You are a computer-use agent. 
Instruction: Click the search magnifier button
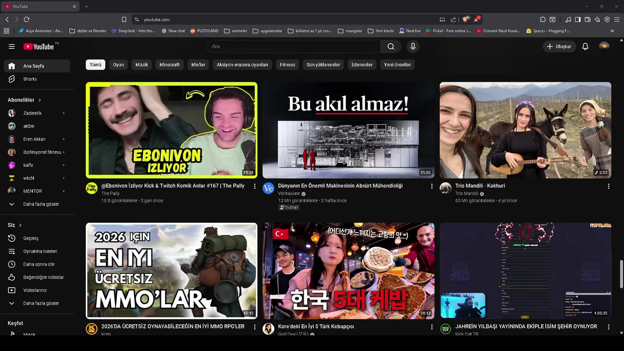[391, 46]
